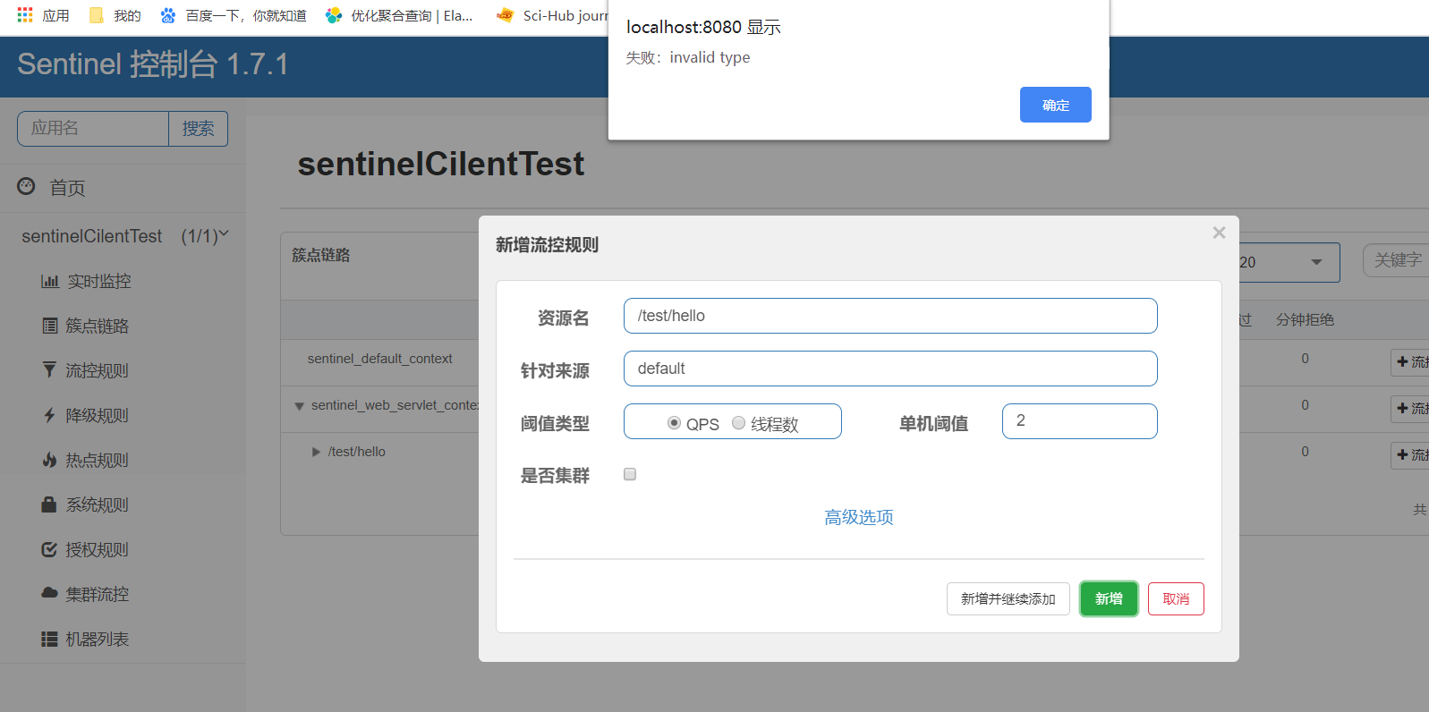Select the 线程数 radio button

[739, 423]
